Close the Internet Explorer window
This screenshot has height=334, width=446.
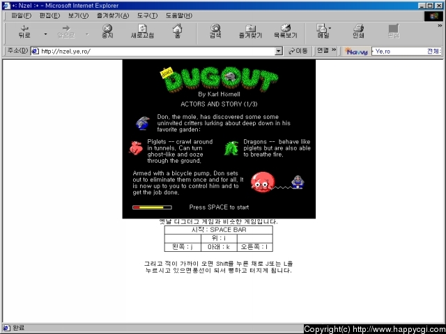438,6
